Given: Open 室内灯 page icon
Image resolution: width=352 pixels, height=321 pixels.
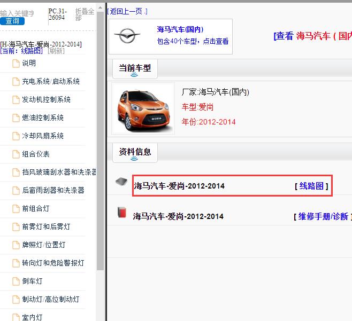Looking at the screenshot, I should click(x=16, y=317).
